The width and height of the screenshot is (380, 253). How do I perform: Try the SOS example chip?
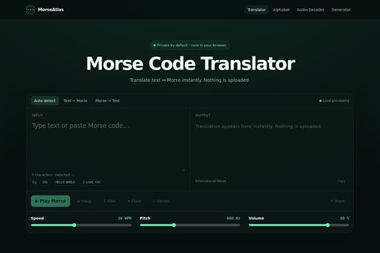[x=45, y=182]
